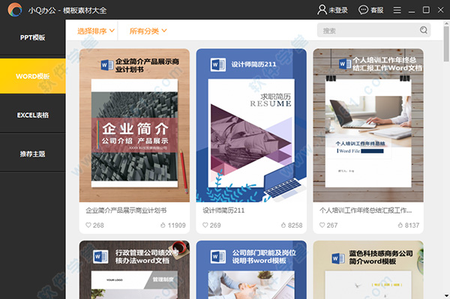Open template title 个人培训工作年终总结汇报工作...
Viewport: 450px width, 299px height.
[366, 211]
